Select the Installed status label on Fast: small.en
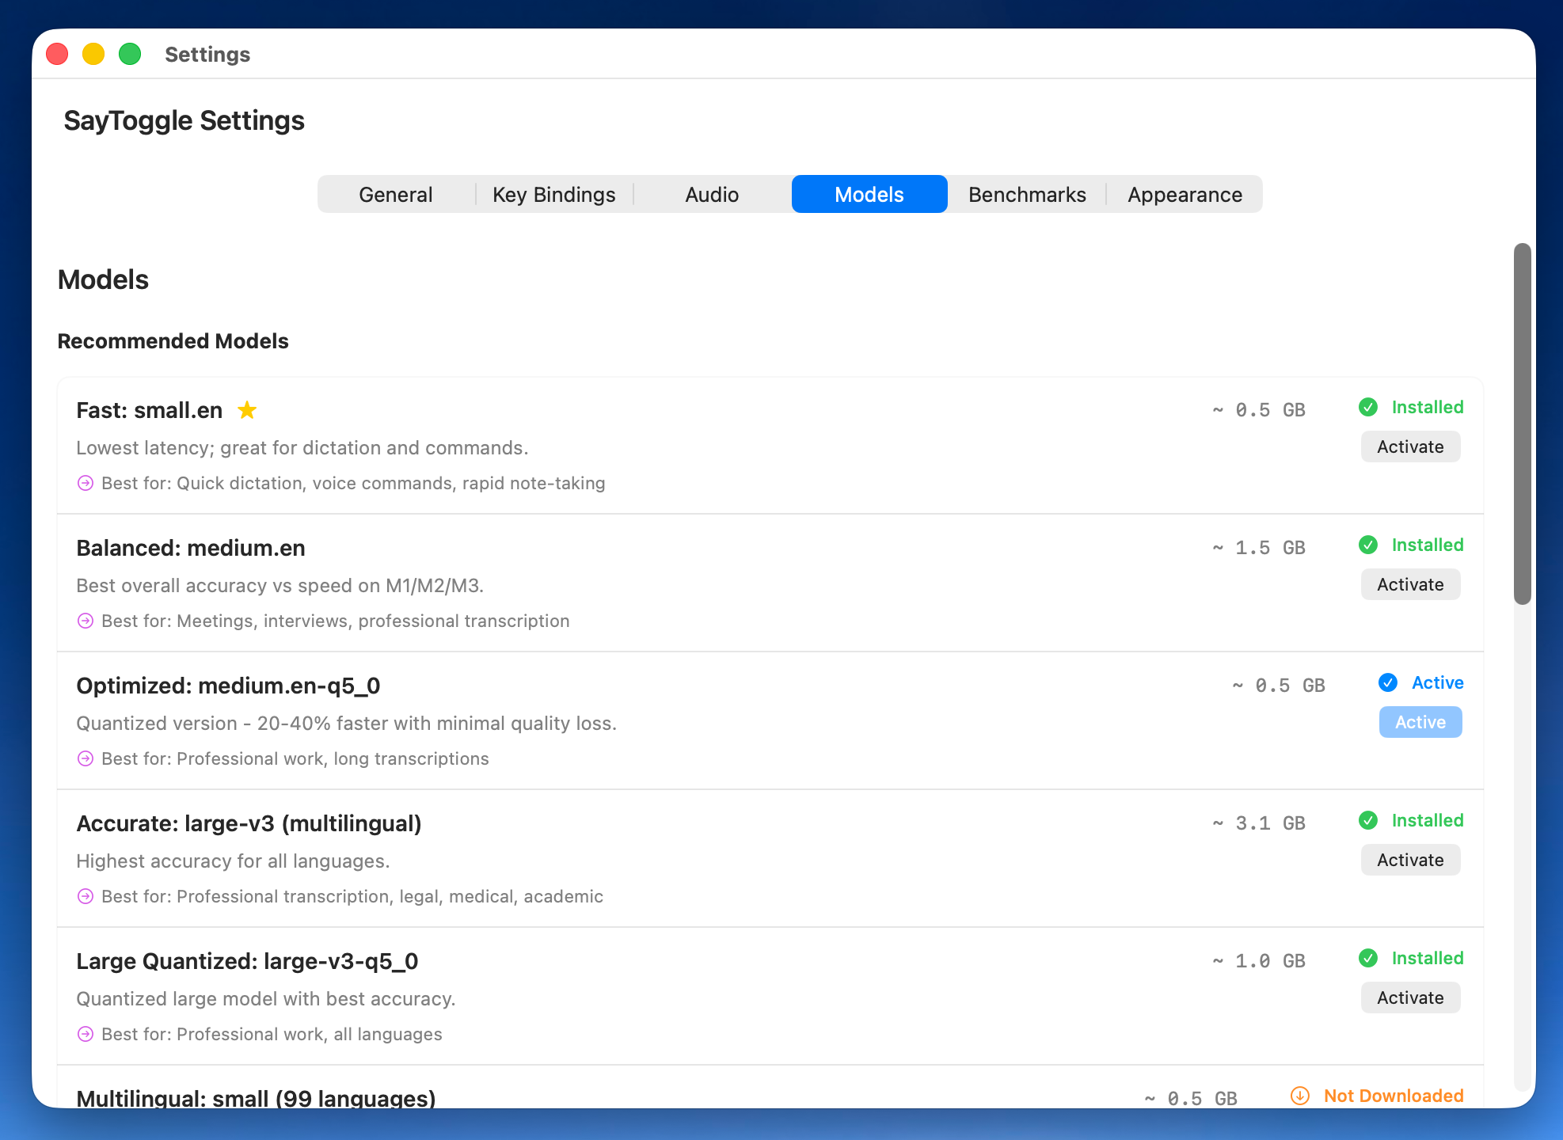This screenshot has width=1563, height=1140. [1428, 408]
